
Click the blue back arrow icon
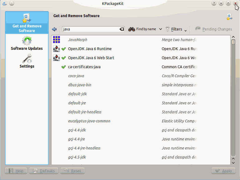54,29
